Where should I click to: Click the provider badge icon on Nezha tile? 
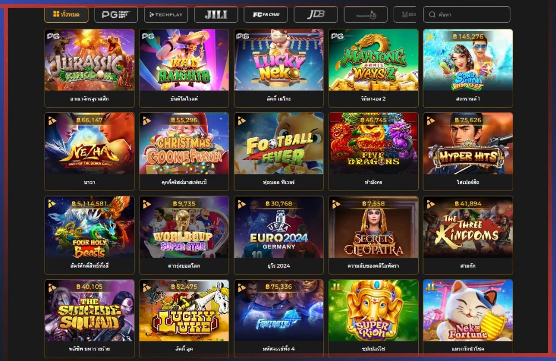[52, 121]
